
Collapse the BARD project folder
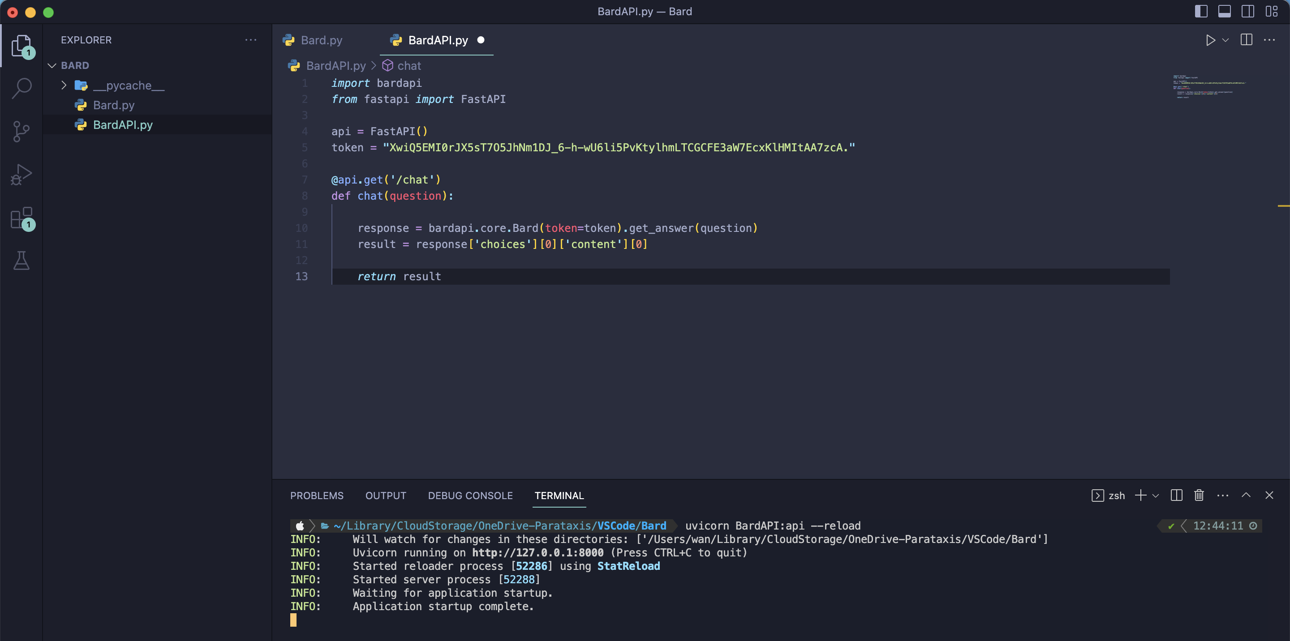tap(52, 65)
